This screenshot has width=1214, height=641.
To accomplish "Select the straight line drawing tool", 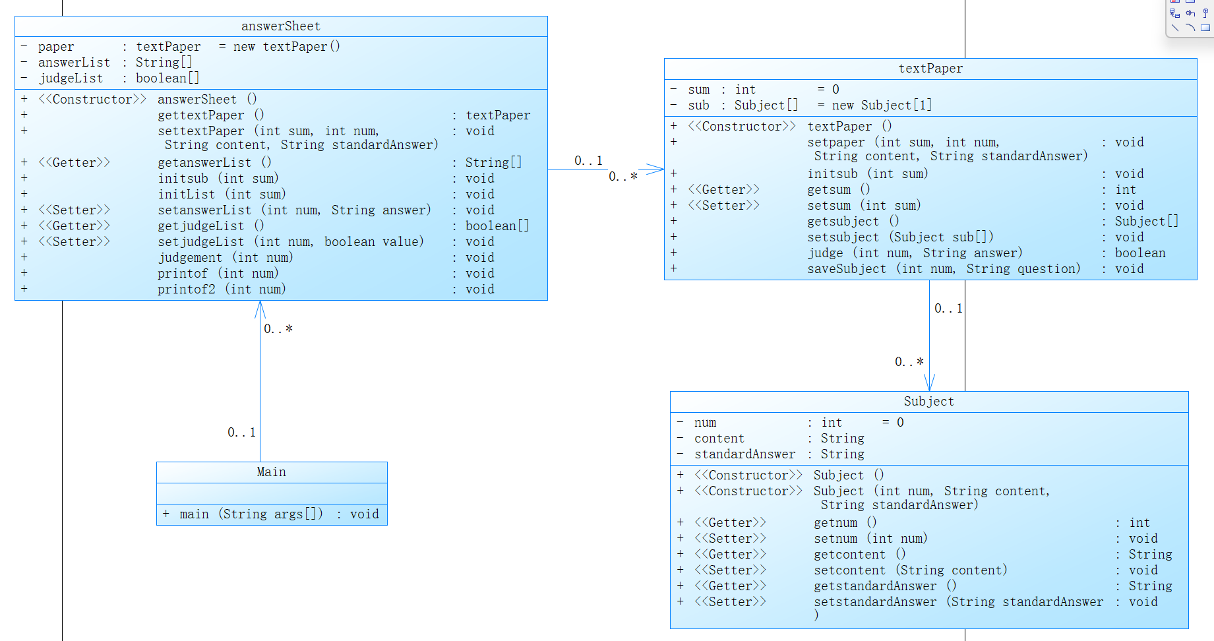I will (1174, 28).
